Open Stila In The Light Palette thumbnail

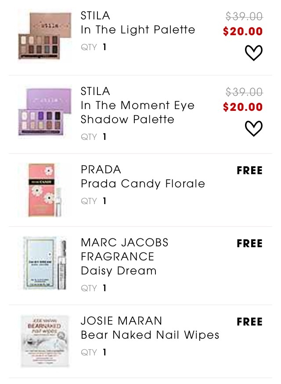pos(45,36)
